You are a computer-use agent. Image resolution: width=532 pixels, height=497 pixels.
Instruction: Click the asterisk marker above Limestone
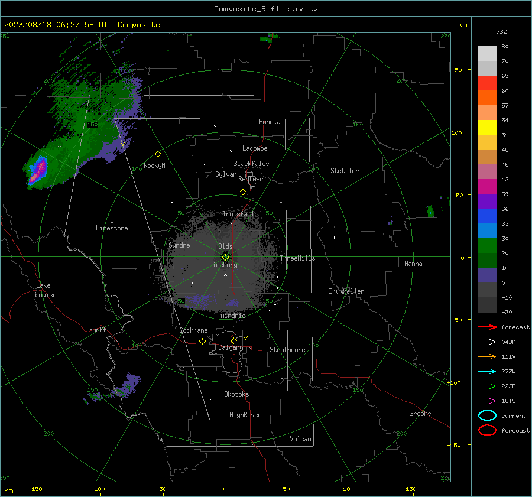click(x=112, y=223)
